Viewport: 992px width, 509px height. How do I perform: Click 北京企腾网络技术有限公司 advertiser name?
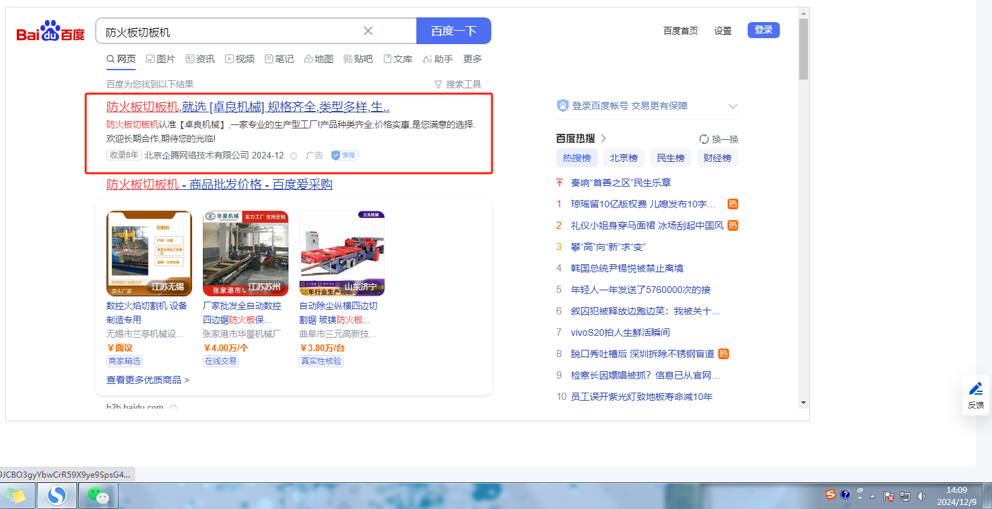[x=197, y=155]
